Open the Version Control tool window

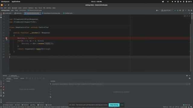[8, 105]
